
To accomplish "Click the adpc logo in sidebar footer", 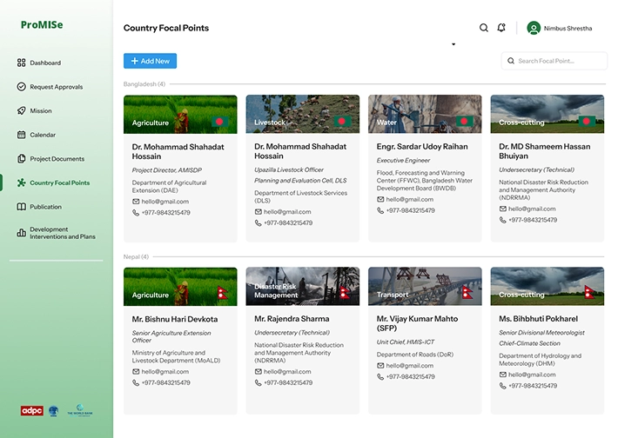I will tap(32, 410).
